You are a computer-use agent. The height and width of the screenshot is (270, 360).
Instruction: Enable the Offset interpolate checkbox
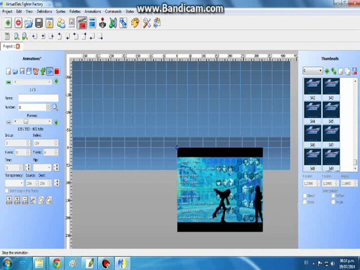[333, 196]
